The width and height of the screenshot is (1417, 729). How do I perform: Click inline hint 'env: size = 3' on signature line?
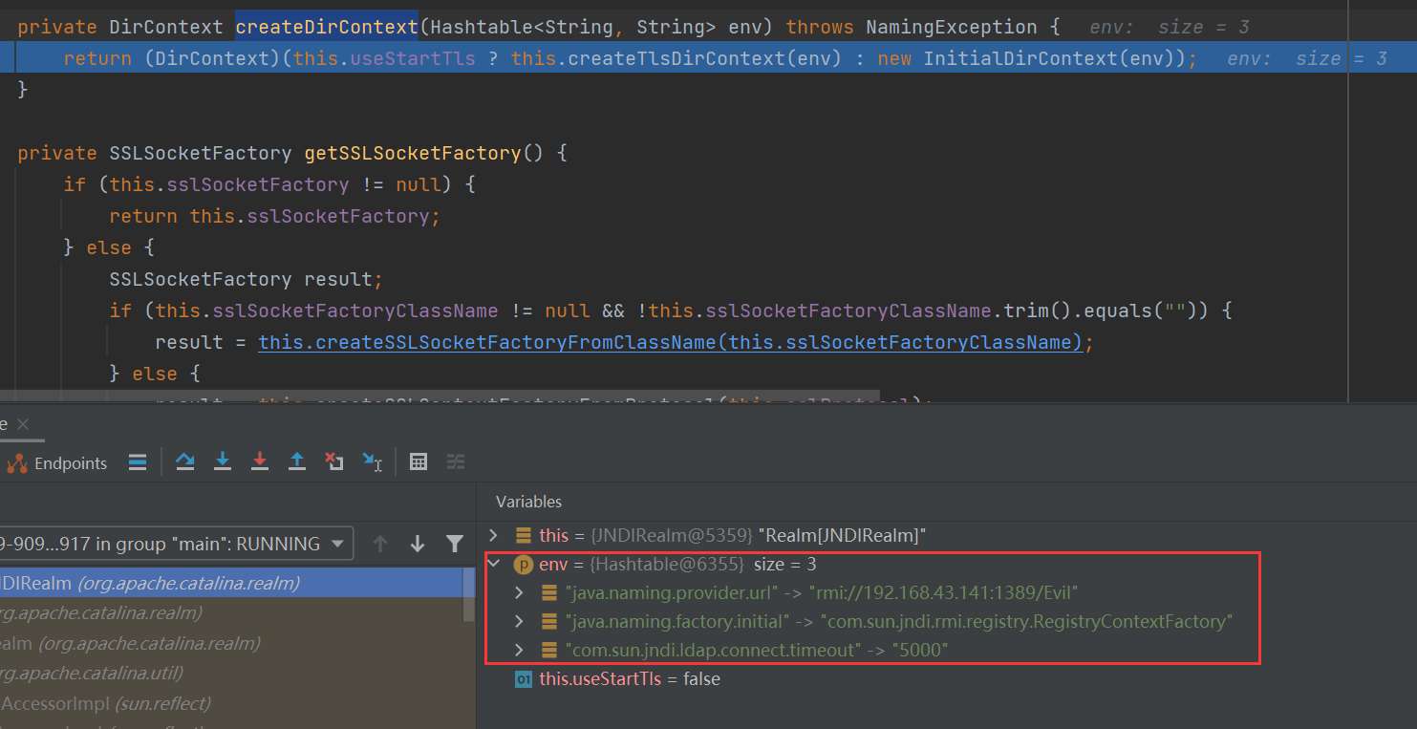pos(1169,28)
